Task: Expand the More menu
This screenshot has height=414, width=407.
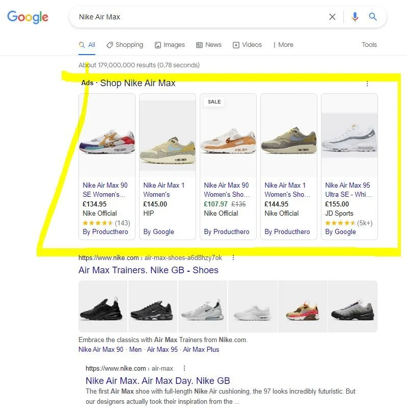Action: [x=283, y=45]
